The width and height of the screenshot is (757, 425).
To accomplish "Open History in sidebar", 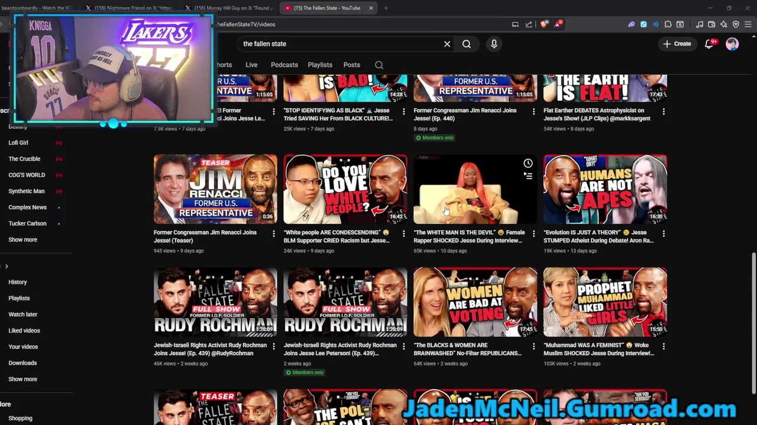I will pos(18,282).
